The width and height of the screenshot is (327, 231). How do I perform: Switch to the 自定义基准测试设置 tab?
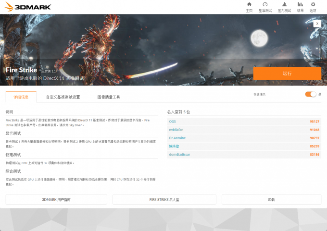point(63,97)
